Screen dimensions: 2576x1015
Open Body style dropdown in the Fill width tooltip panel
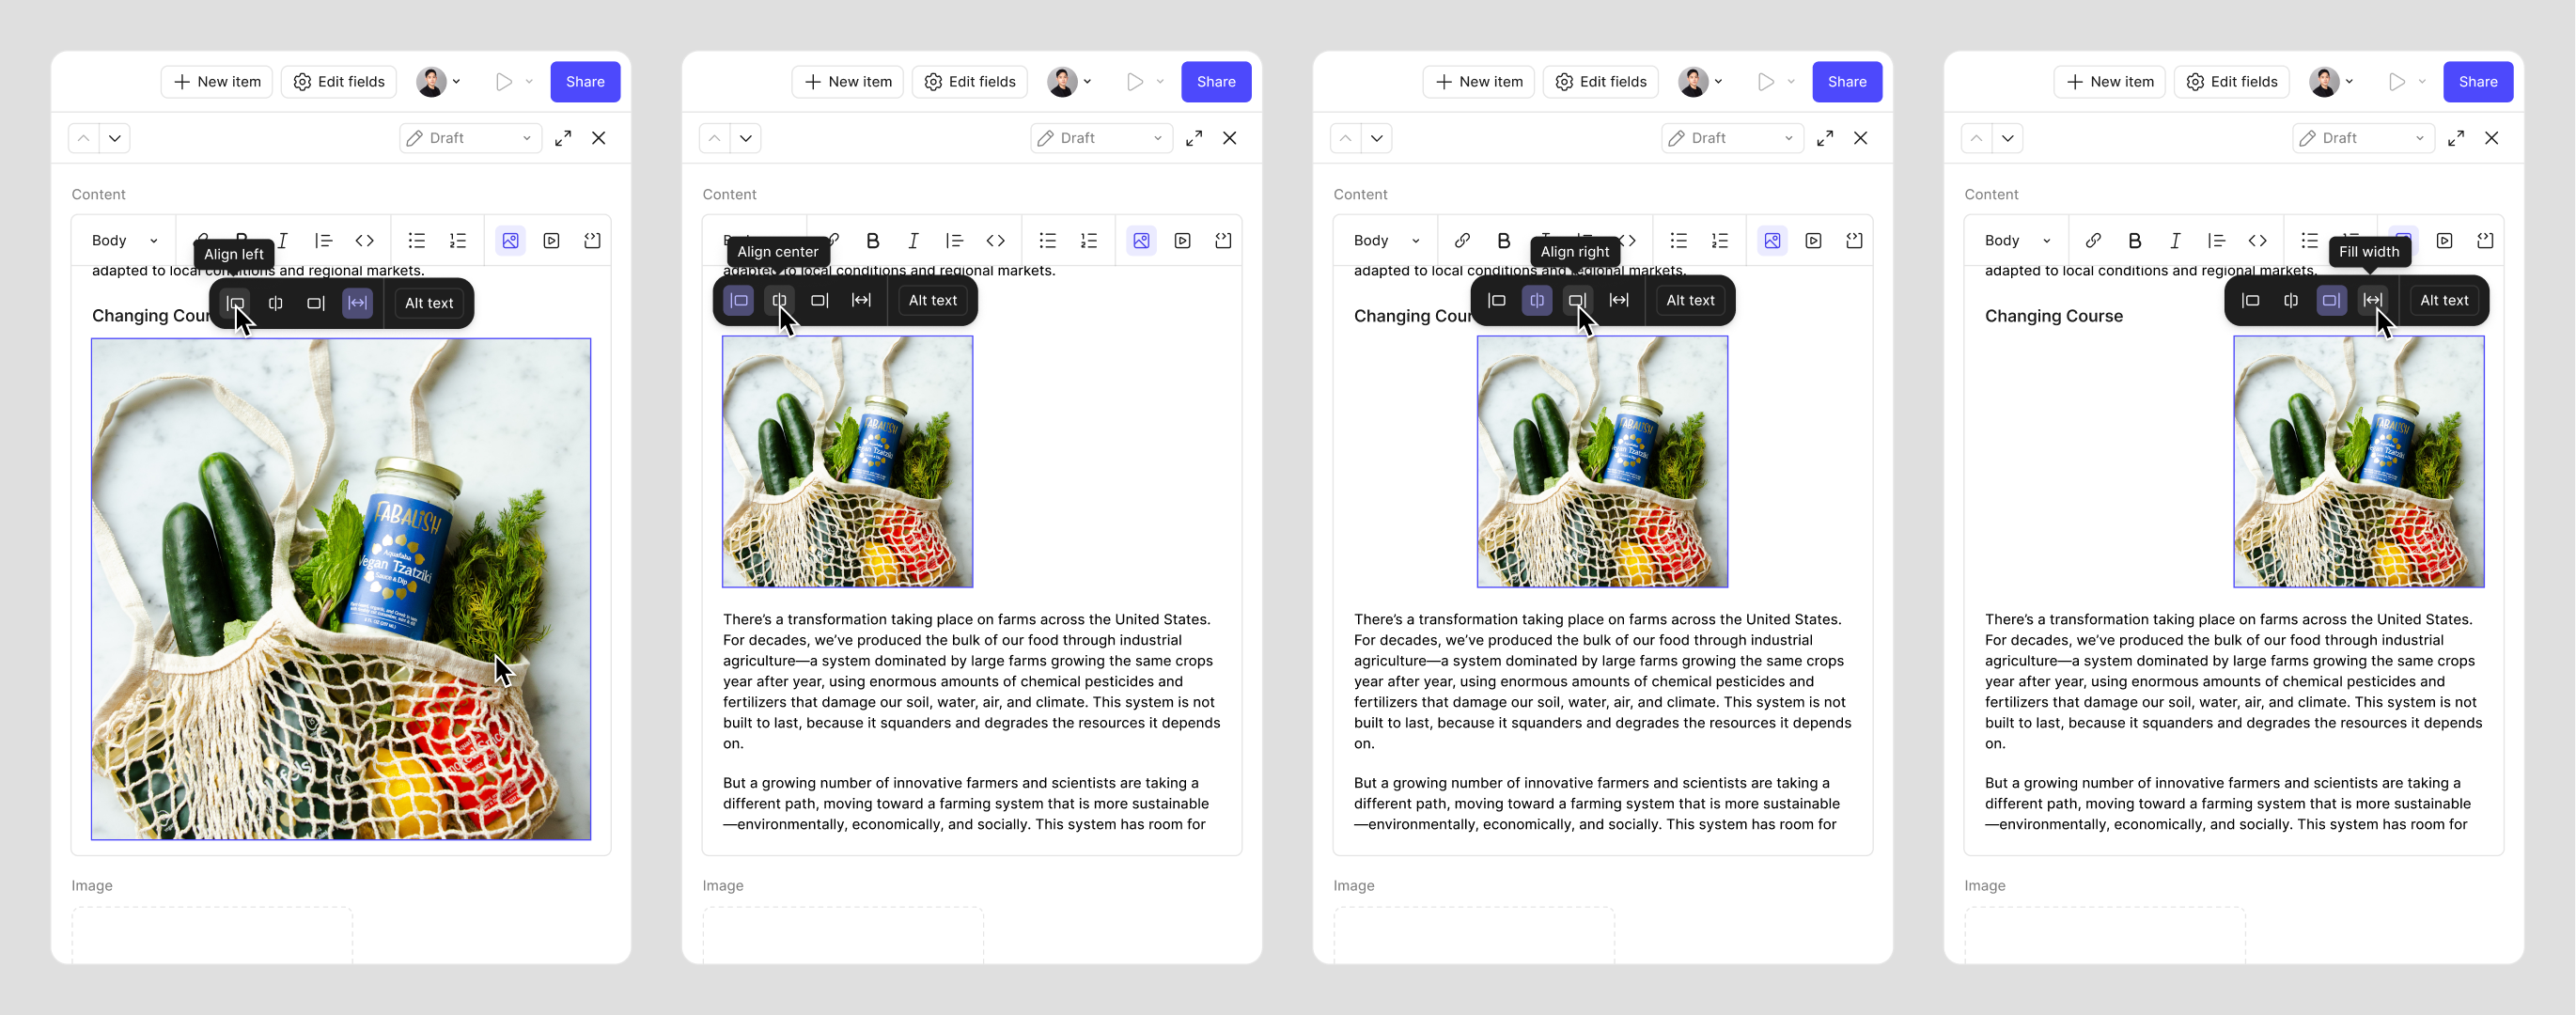click(2017, 240)
